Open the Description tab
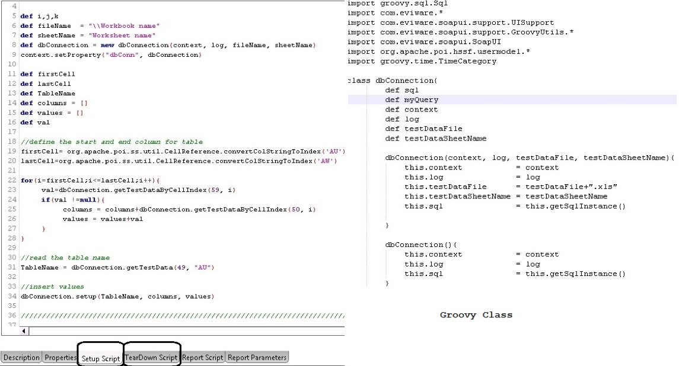Viewport: 679px width, 366px height. [21, 358]
